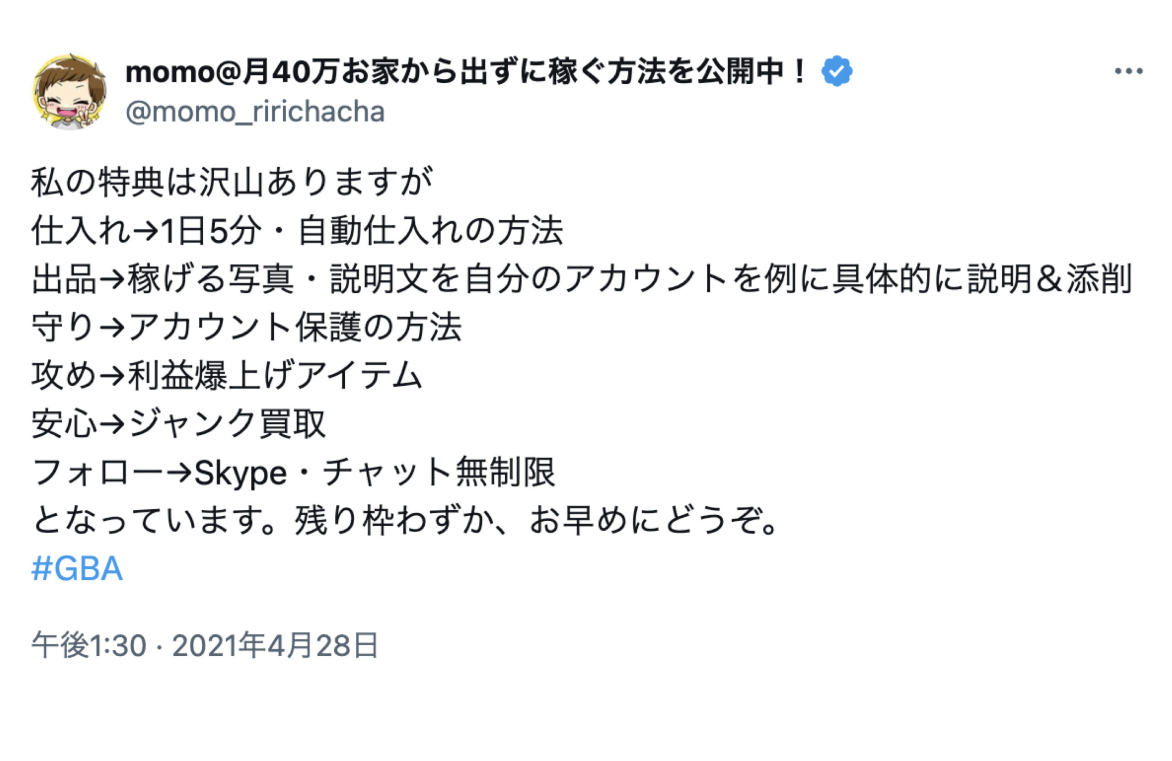Click the 午後1:30 timestamp
Image resolution: width=1172 pixels, height=761 pixels.
tap(89, 645)
